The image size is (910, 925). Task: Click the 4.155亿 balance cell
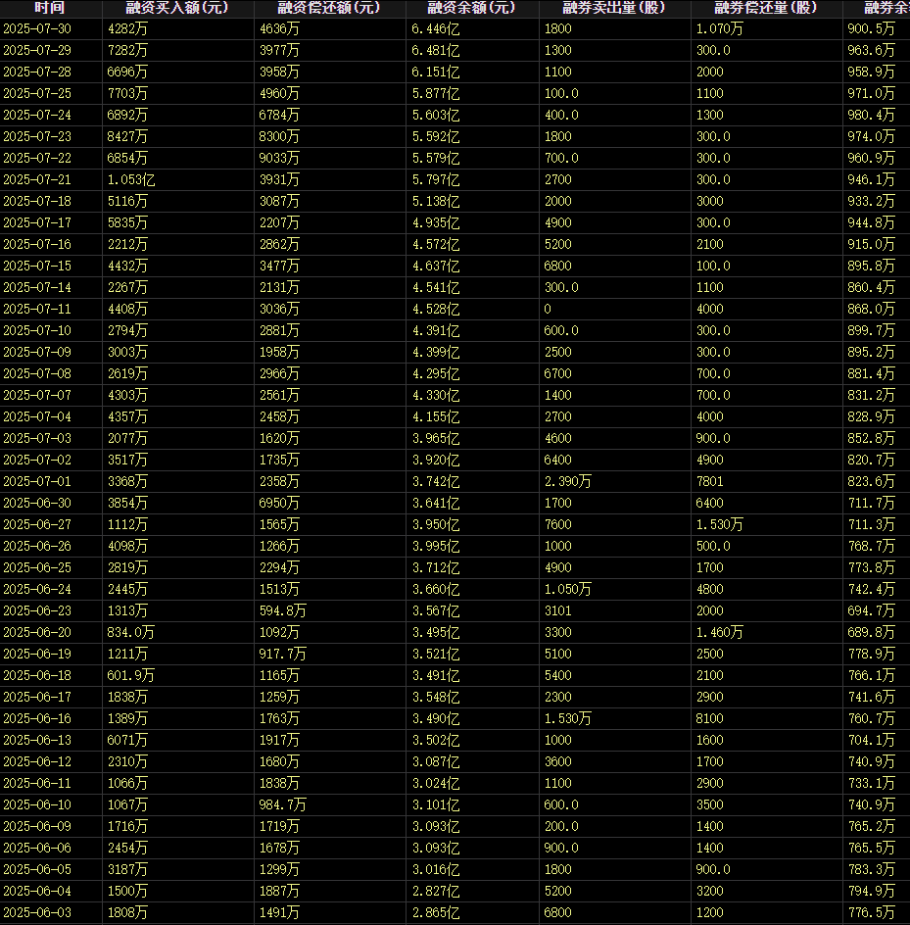(435, 417)
